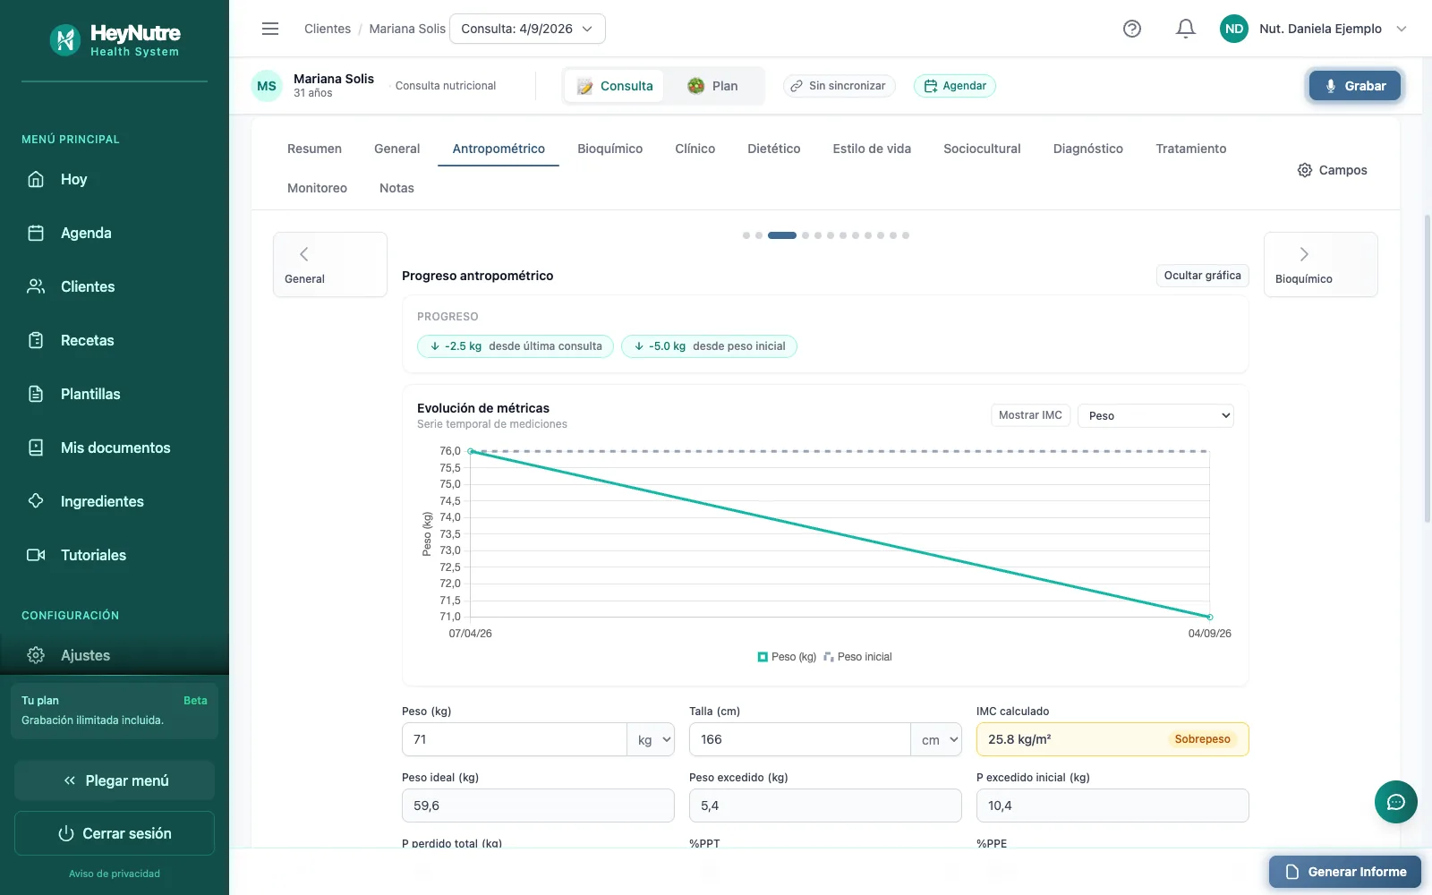Click the Clientes people icon
This screenshot has height=895, width=1432.
(x=36, y=286)
